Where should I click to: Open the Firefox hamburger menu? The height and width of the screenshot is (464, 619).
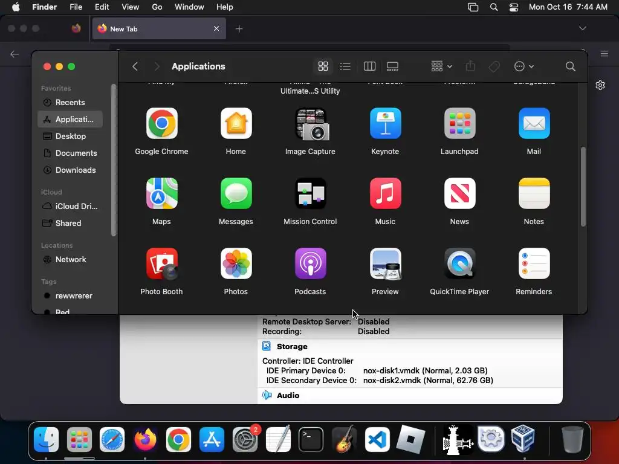[x=604, y=54]
